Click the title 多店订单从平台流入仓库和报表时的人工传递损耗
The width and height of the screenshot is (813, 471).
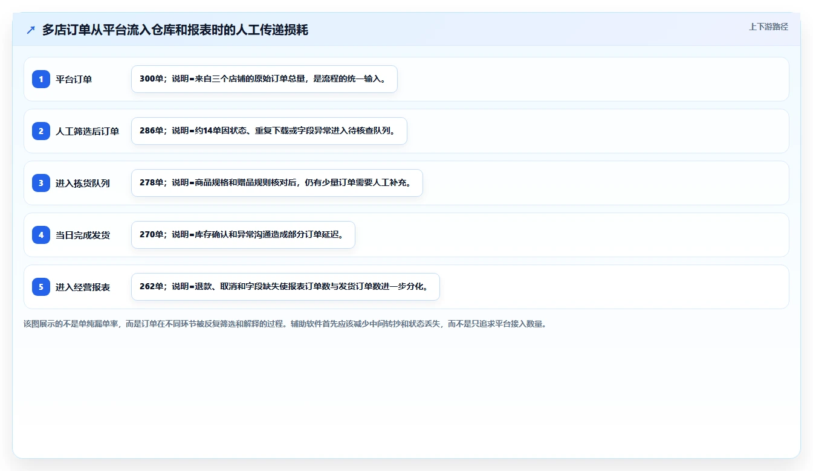[x=175, y=30]
